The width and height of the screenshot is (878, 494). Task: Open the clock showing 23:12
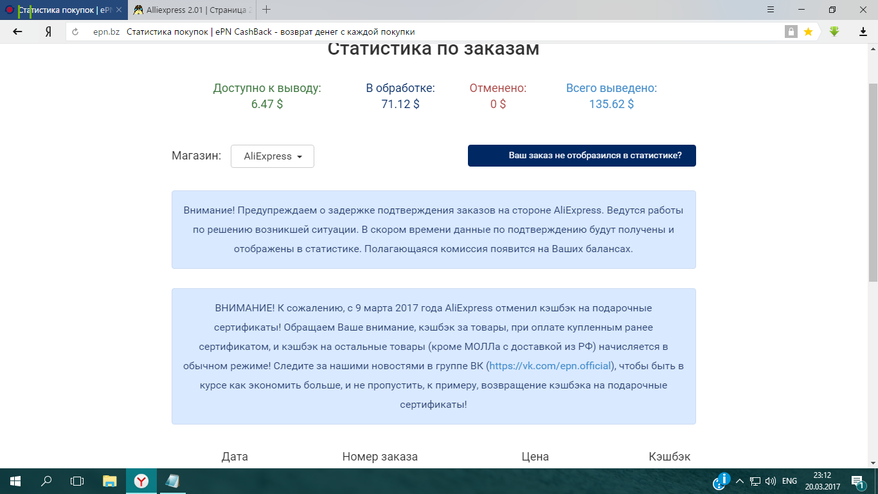822,481
